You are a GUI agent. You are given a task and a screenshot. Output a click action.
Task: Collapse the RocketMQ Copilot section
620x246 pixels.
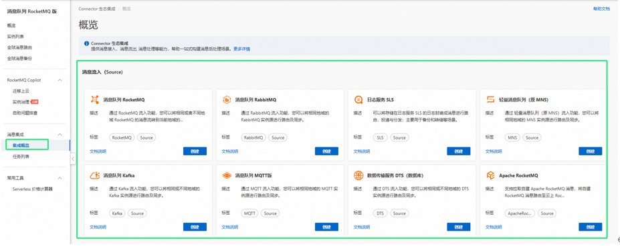[x=60, y=80]
